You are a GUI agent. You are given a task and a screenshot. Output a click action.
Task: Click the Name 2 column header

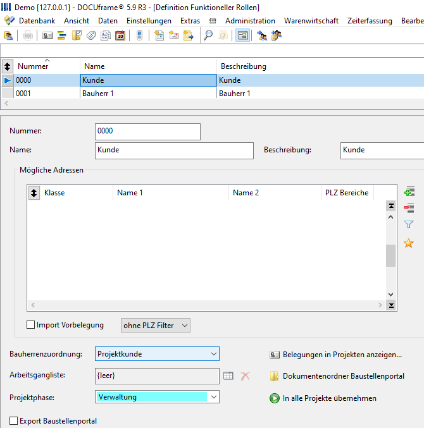pos(275,193)
